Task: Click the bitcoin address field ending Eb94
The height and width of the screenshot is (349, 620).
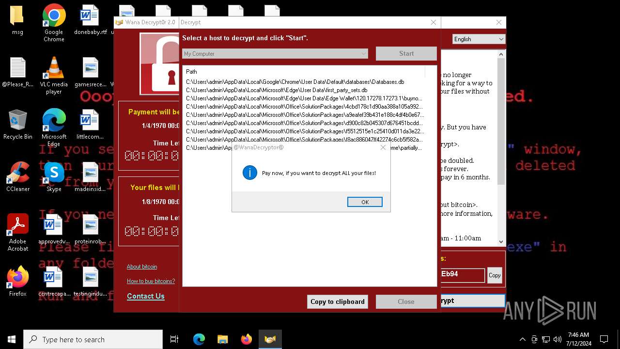Action: 462,275
